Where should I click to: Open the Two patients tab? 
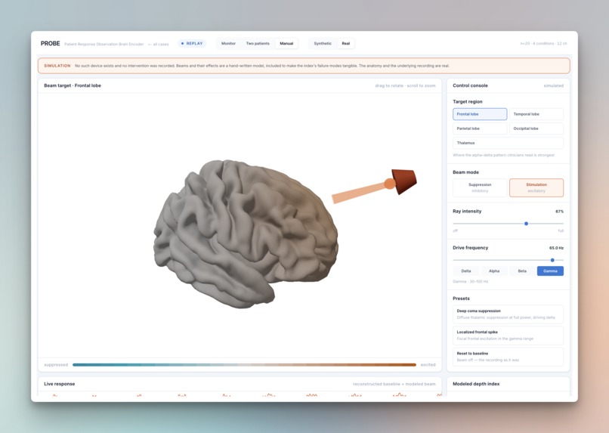[x=258, y=44]
